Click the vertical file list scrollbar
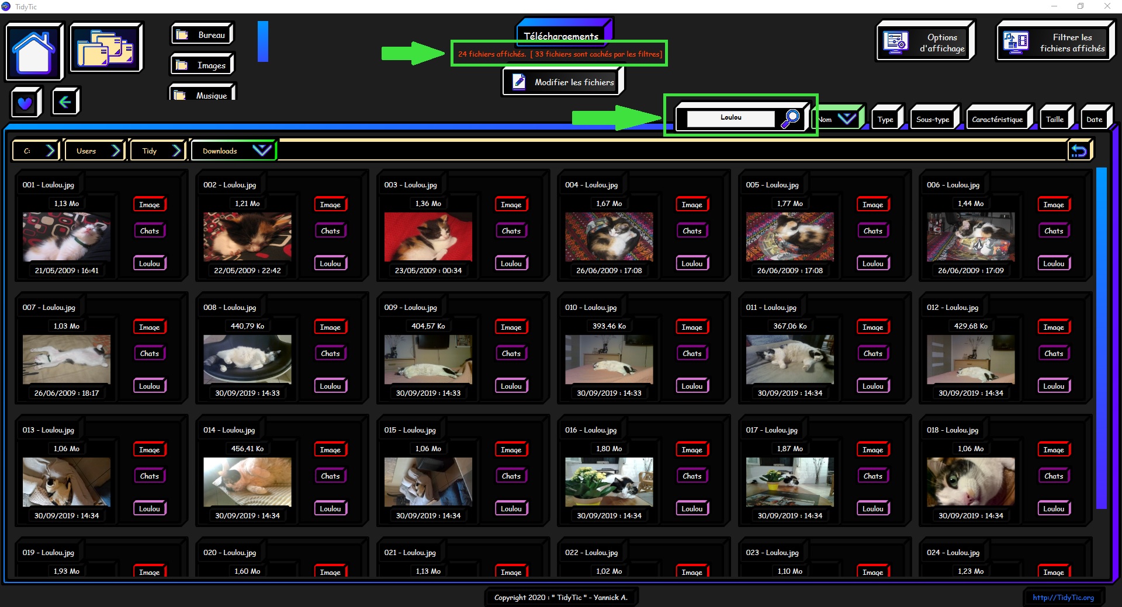This screenshot has height=607, width=1122. click(x=1101, y=339)
